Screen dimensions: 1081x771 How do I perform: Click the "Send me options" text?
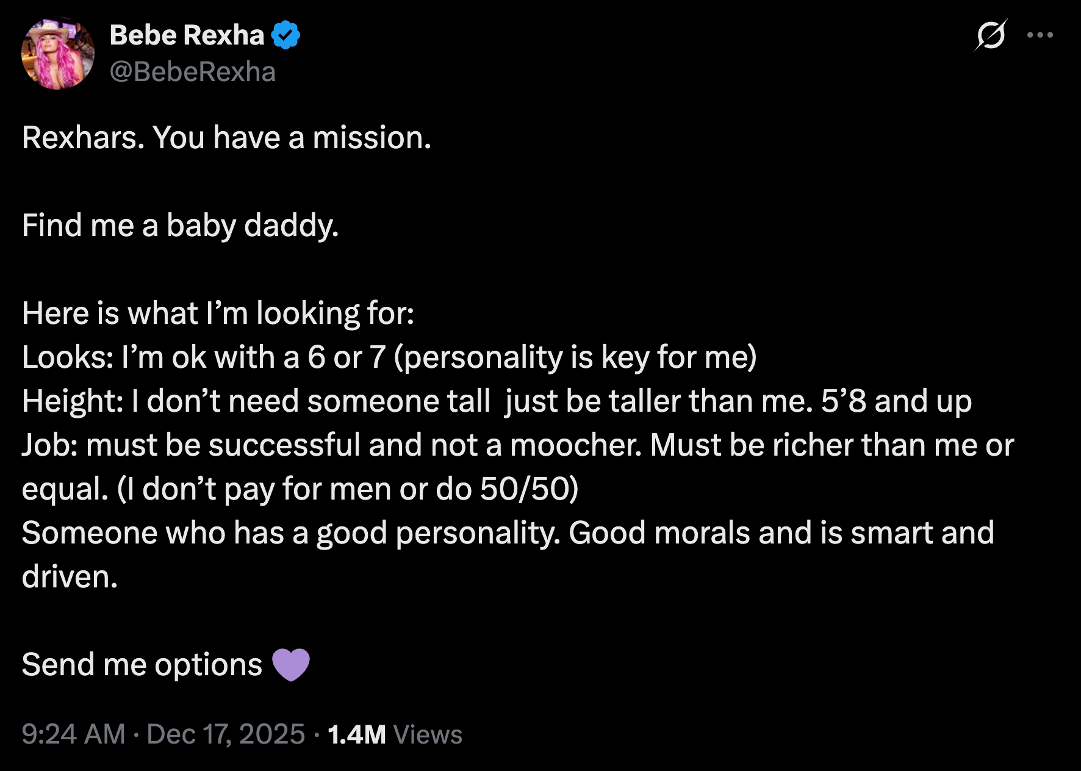[x=142, y=664]
